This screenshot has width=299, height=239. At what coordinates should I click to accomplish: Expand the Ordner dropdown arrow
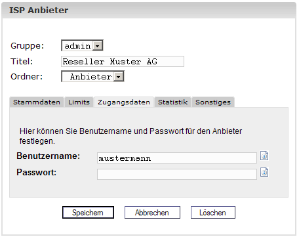tap(118, 77)
